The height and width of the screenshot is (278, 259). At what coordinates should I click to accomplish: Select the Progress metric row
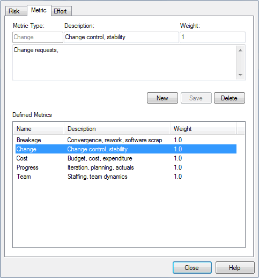[x=126, y=167]
